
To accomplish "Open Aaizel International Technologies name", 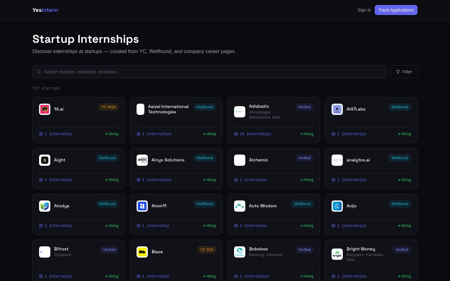I will pyautogui.click(x=168, y=109).
